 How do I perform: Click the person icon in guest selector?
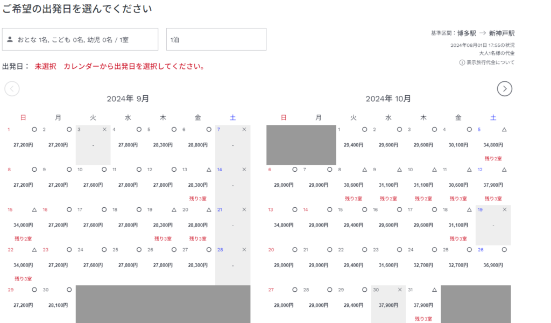tap(10, 39)
